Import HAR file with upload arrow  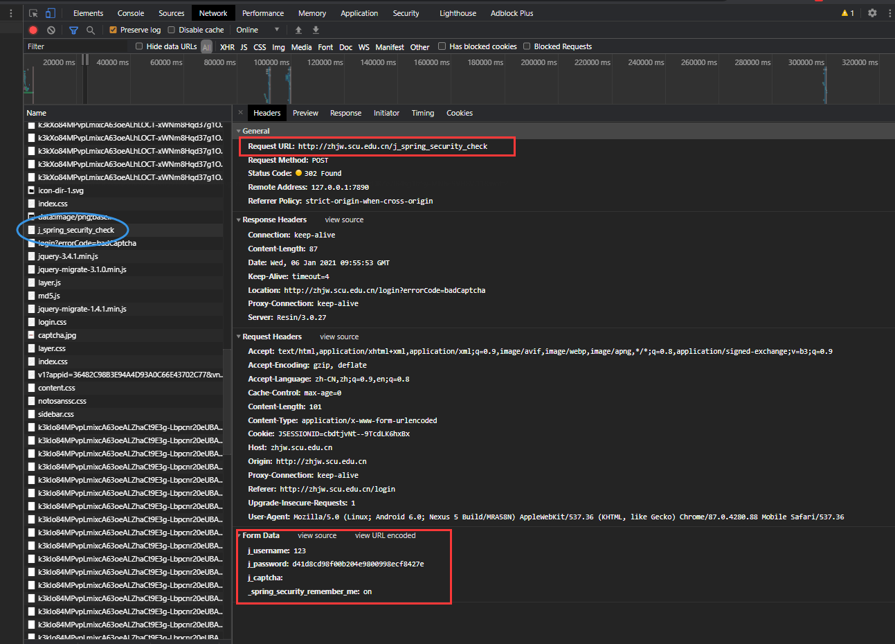(x=298, y=30)
